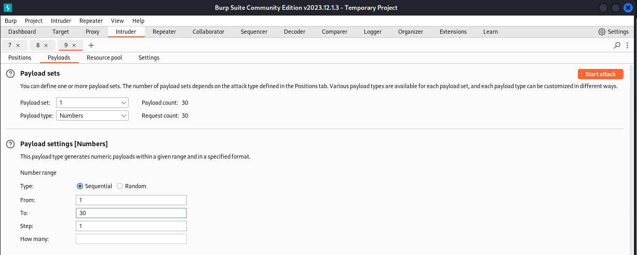637x255 pixels.
Task: Switch to the Organizer tab
Action: (x=411, y=32)
